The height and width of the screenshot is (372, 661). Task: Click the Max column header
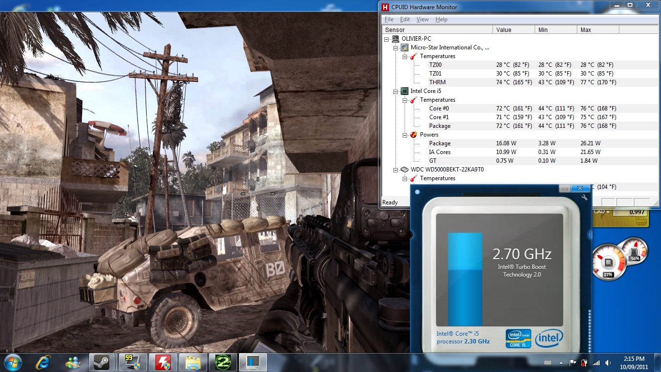point(598,30)
